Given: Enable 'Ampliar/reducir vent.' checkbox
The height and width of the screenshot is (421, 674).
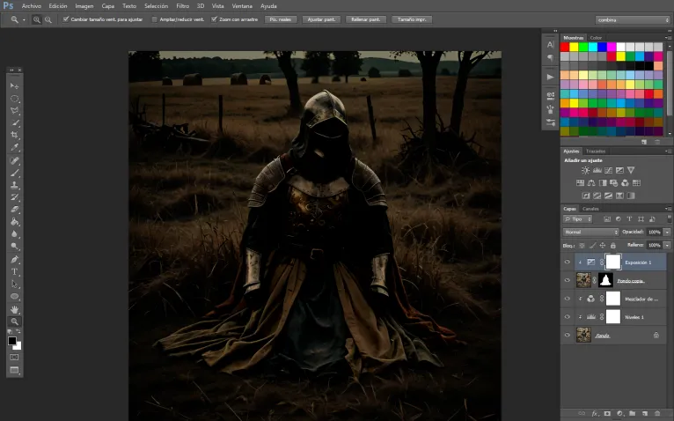Looking at the screenshot, I should (154, 19).
